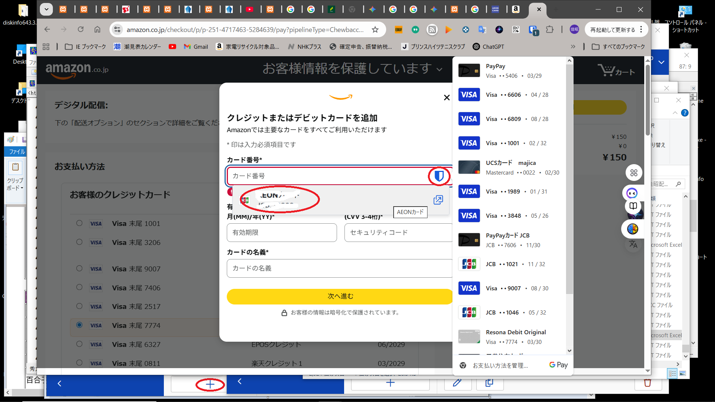This screenshot has width=715, height=402.
Task: Click the saved-cards list vertical scrollbar
Action: click(x=569, y=179)
